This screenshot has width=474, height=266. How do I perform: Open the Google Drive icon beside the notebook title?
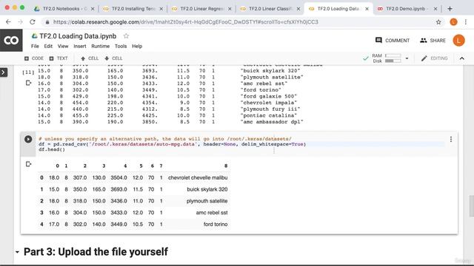(x=35, y=36)
